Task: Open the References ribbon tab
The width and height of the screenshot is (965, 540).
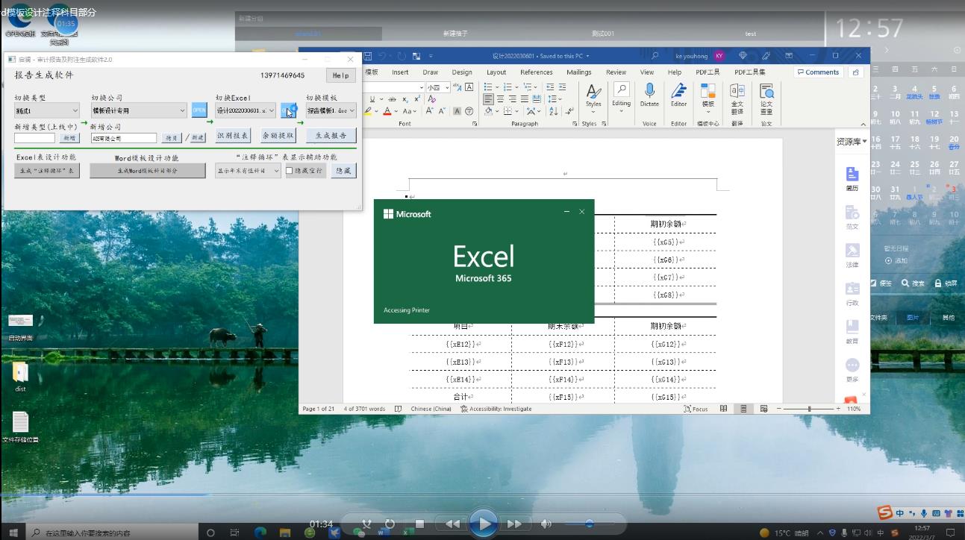Action: pyautogui.click(x=536, y=72)
